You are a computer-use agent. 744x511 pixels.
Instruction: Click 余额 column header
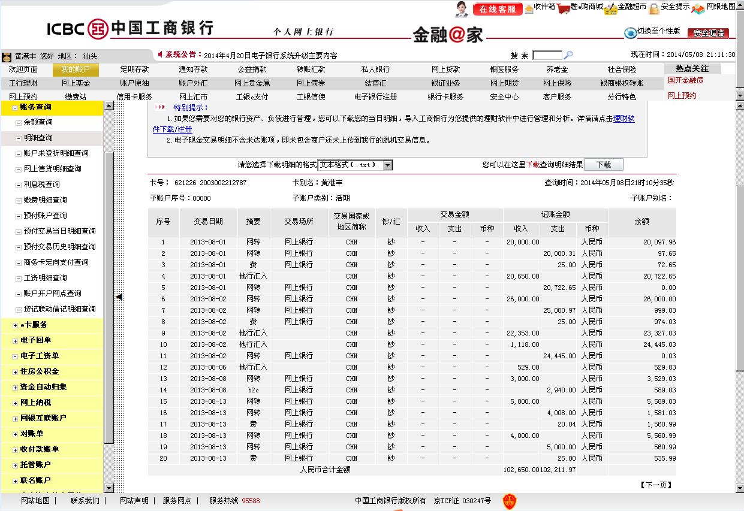[x=642, y=222]
